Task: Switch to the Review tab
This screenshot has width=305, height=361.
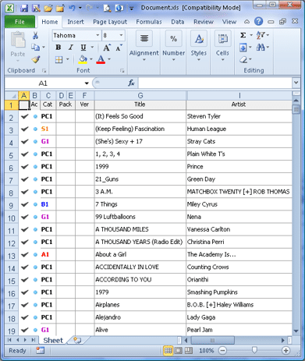Action: point(204,22)
